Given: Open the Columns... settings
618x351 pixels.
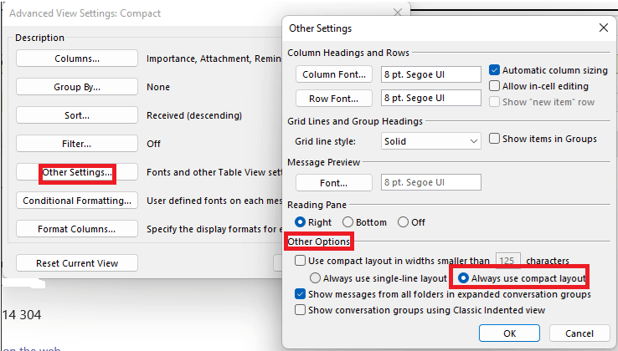Looking at the screenshot, I should tap(77, 58).
